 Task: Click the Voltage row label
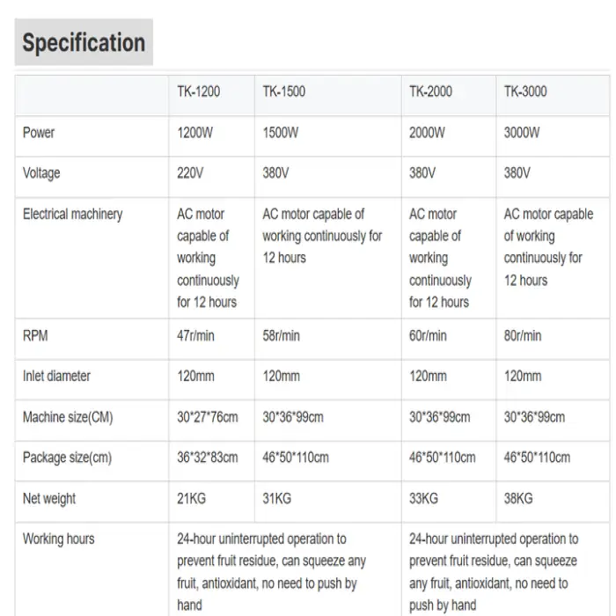pos(41,173)
